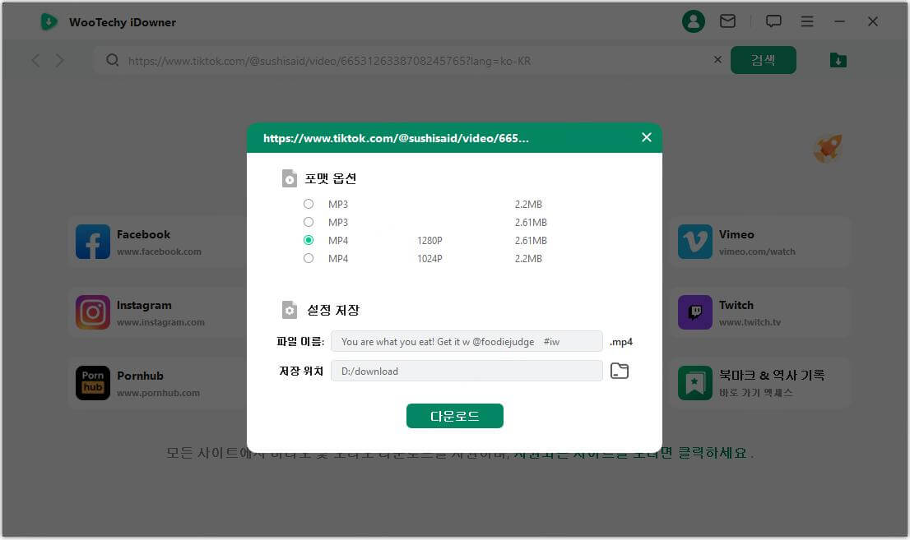Go forward with the right arrow

pyautogui.click(x=60, y=60)
